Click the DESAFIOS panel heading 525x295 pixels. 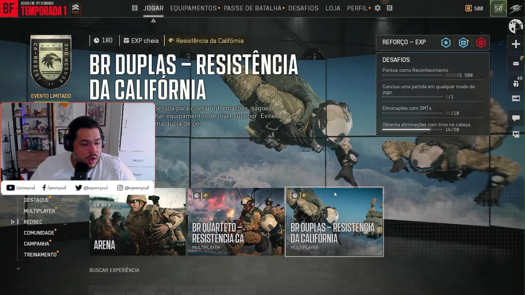pos(396,60)
